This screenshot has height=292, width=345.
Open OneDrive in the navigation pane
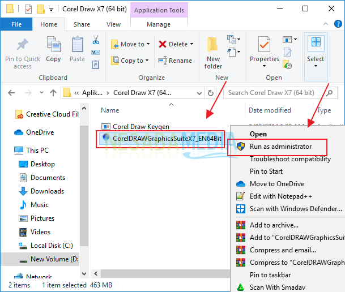coord(34,132)
